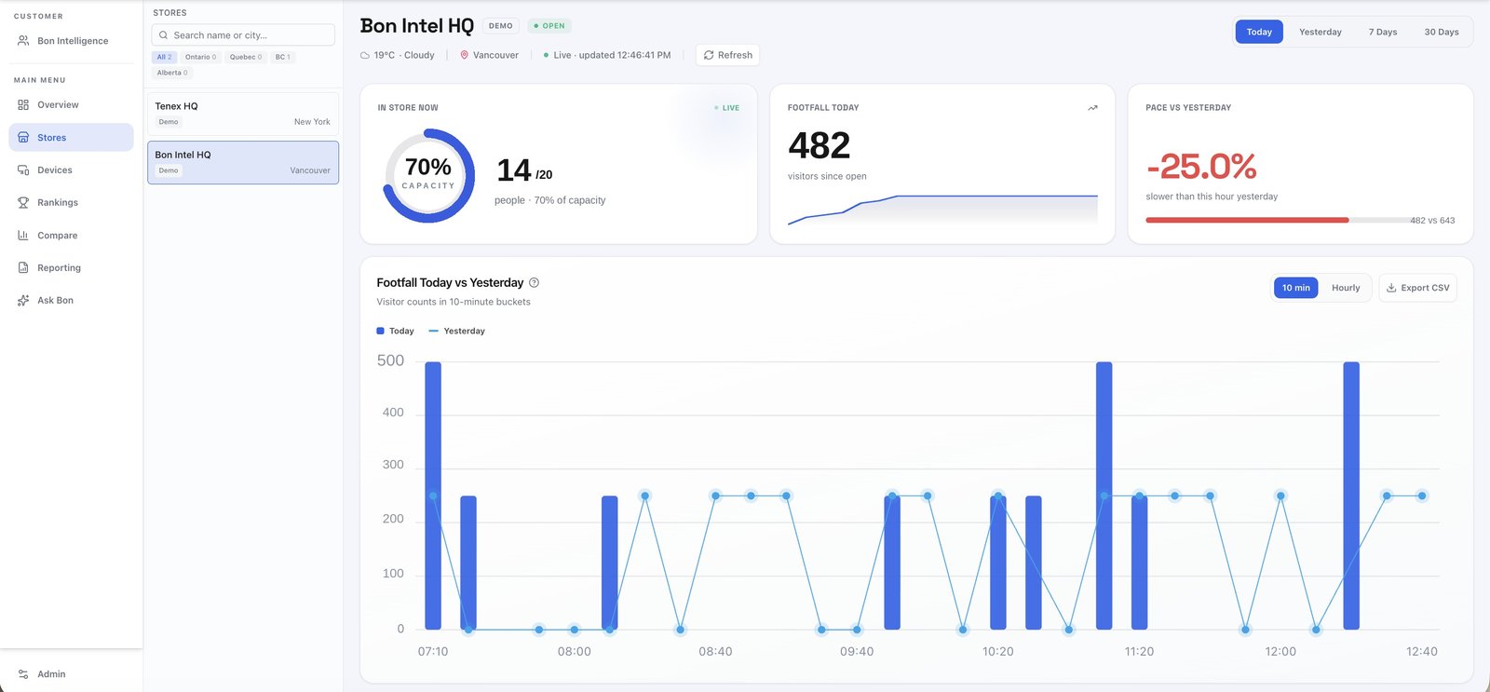Click the '482 vs 643' comparison text
The image size is (1490, 692).
[x=1432, y=221]
